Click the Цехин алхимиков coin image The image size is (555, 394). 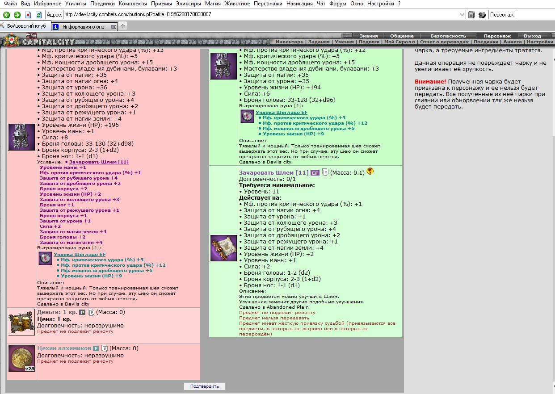pyautogui.click(x=21, y=359)
